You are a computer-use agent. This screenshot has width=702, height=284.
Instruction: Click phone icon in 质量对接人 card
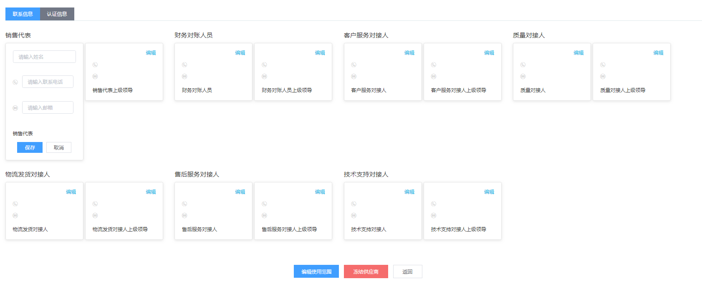pos(523,65)
